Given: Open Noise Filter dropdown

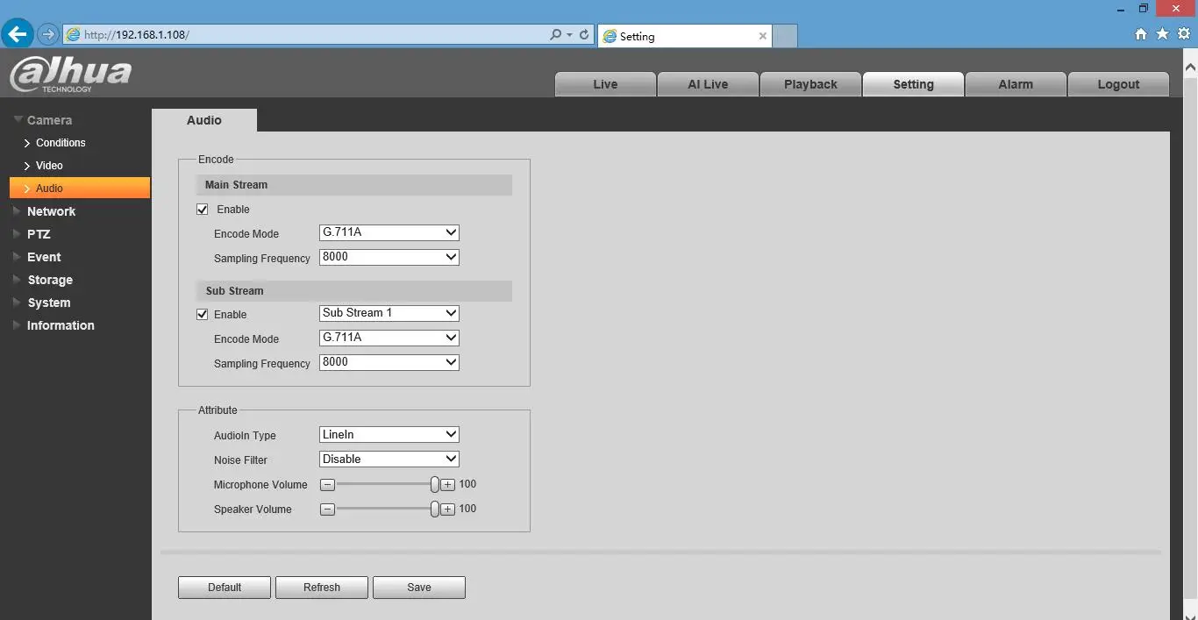Looking at the screenshot, I should [389, 459].
